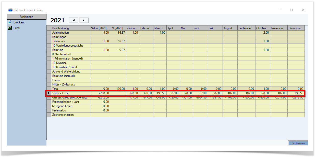Click the Mai column header
The image size is (317, 158).
(x=186, y=28)
